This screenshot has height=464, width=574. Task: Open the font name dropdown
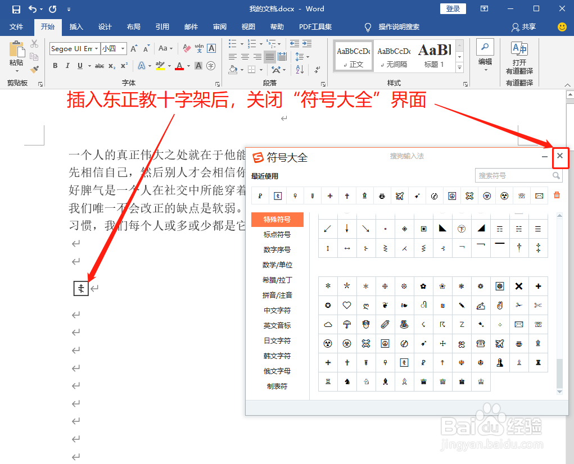[x=96, y=49]
